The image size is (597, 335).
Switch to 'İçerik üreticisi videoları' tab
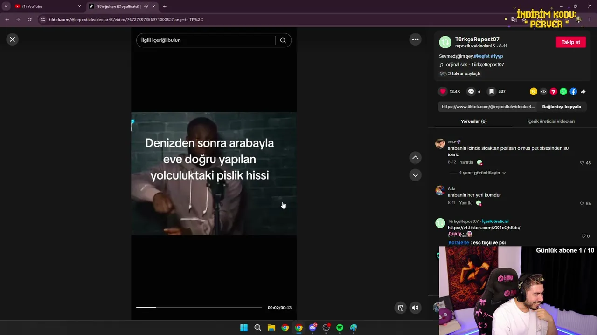(551, 121)
